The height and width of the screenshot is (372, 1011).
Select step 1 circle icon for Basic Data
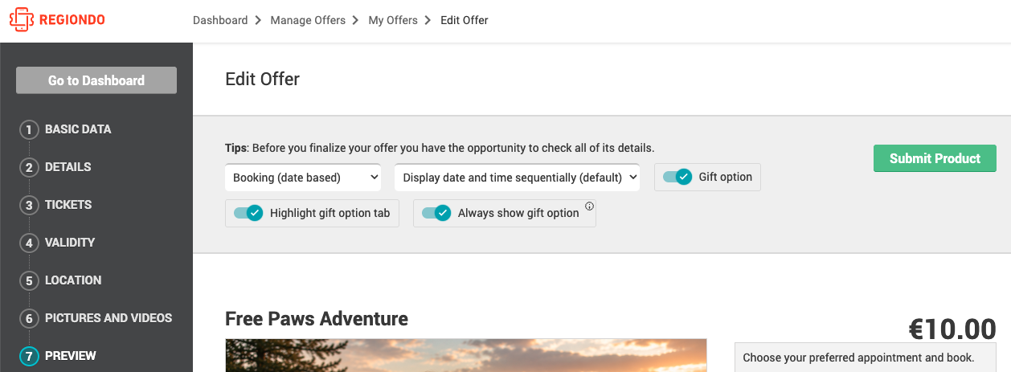coord(29,129)
